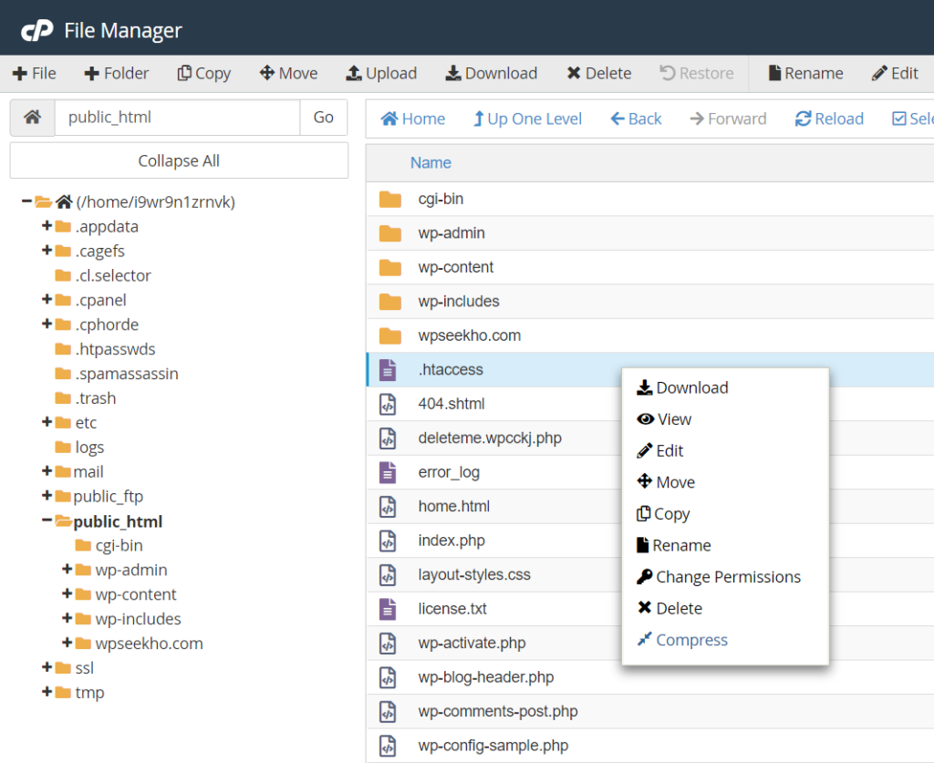
Task: Expand the .cpanel folder node
Action: click(47, 299)
